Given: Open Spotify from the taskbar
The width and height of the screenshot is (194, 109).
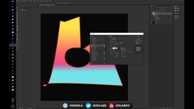Looking at the screenshot, I should (13, 58).
